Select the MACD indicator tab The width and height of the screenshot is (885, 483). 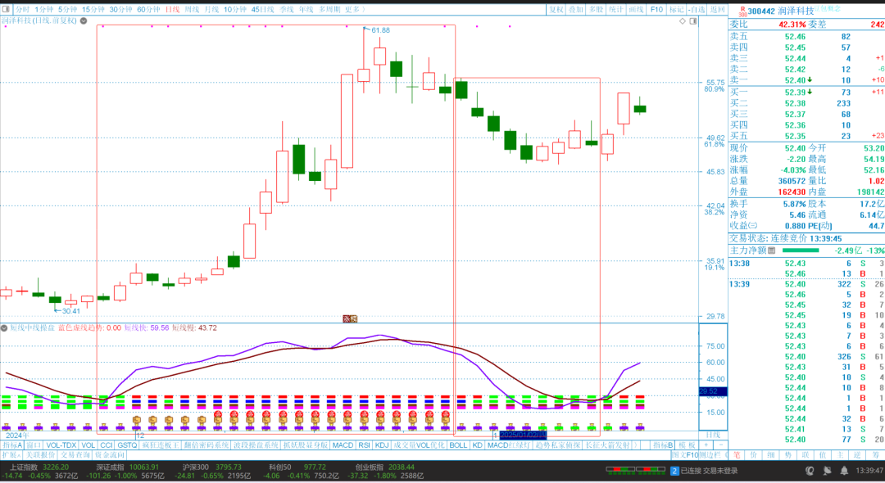tap(343, 445)
